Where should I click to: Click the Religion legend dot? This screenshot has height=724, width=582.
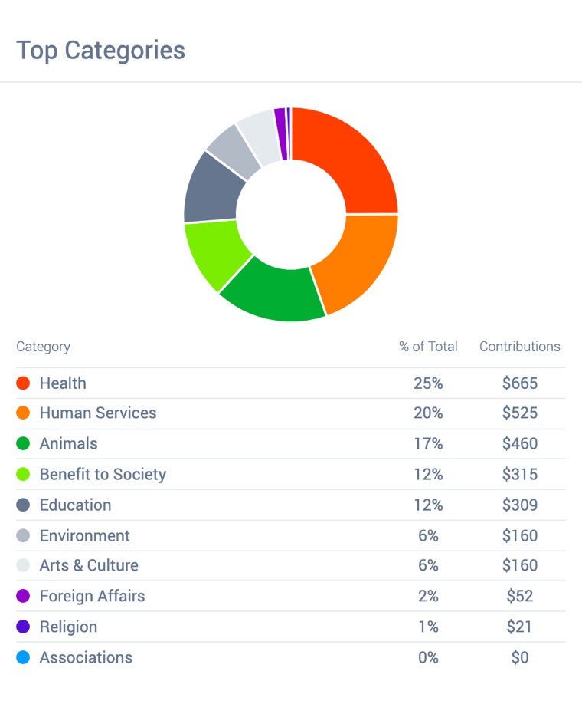[x=23, y=627]
